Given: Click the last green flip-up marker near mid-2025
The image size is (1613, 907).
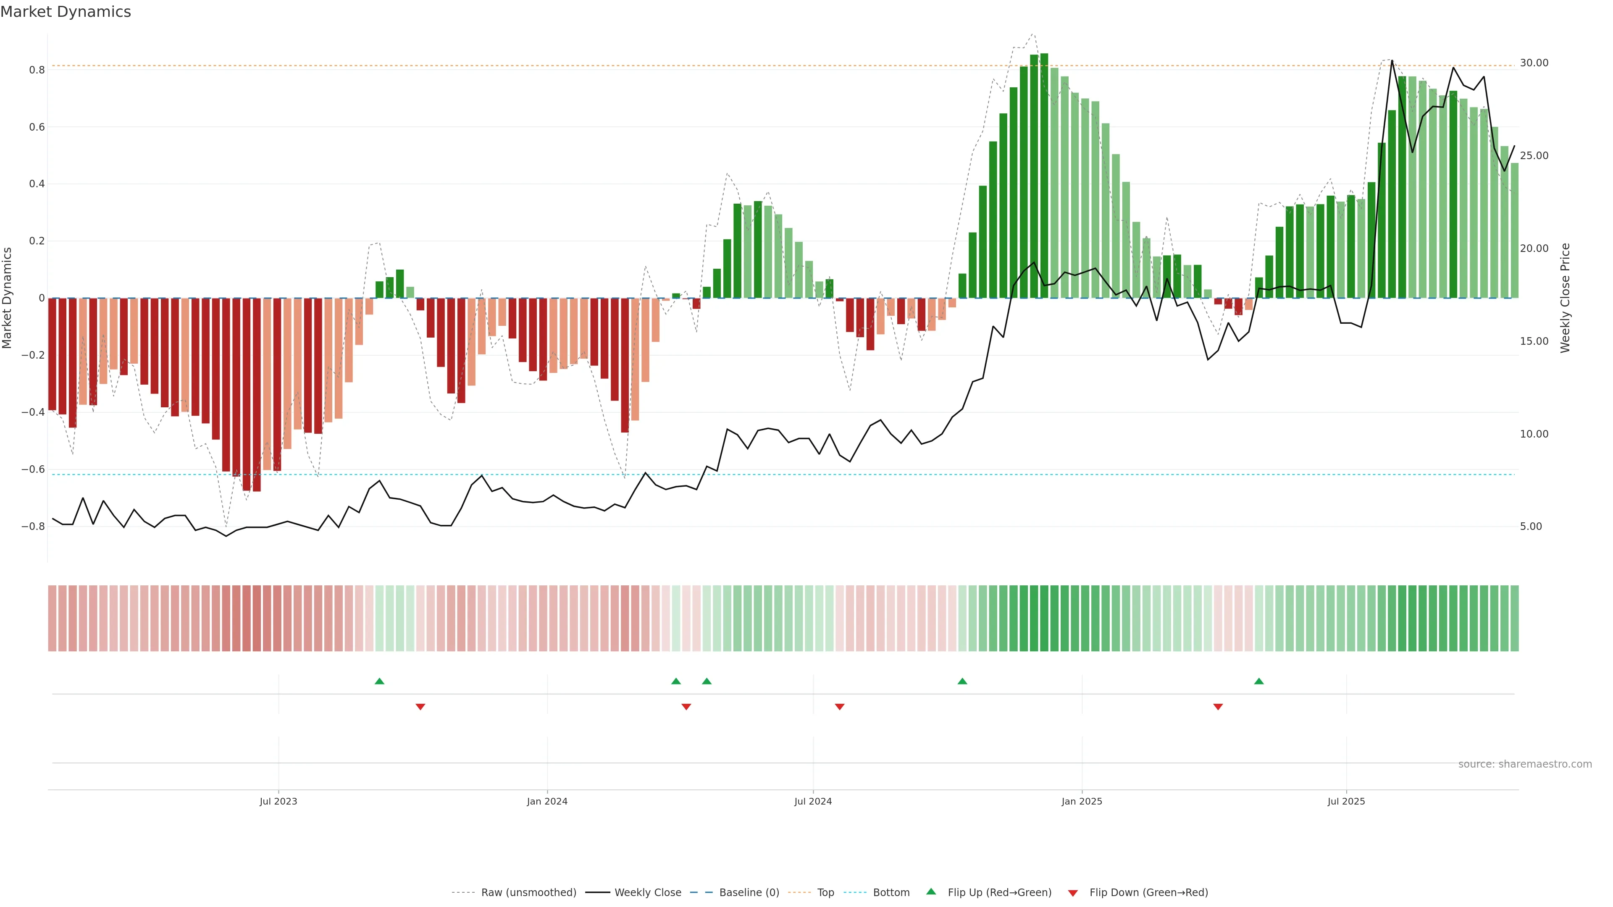Looking at the screenshot, I should (x=1258, y=681).
